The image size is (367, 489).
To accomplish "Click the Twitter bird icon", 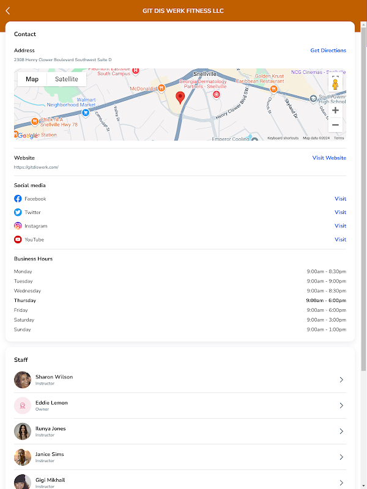I will 18,212.
